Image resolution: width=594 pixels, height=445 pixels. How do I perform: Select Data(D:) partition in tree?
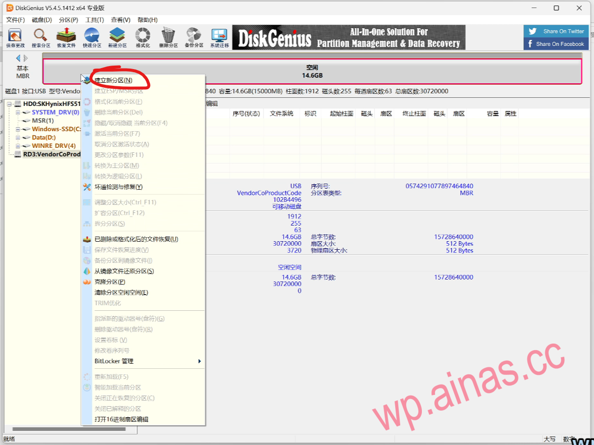point(43,137)
